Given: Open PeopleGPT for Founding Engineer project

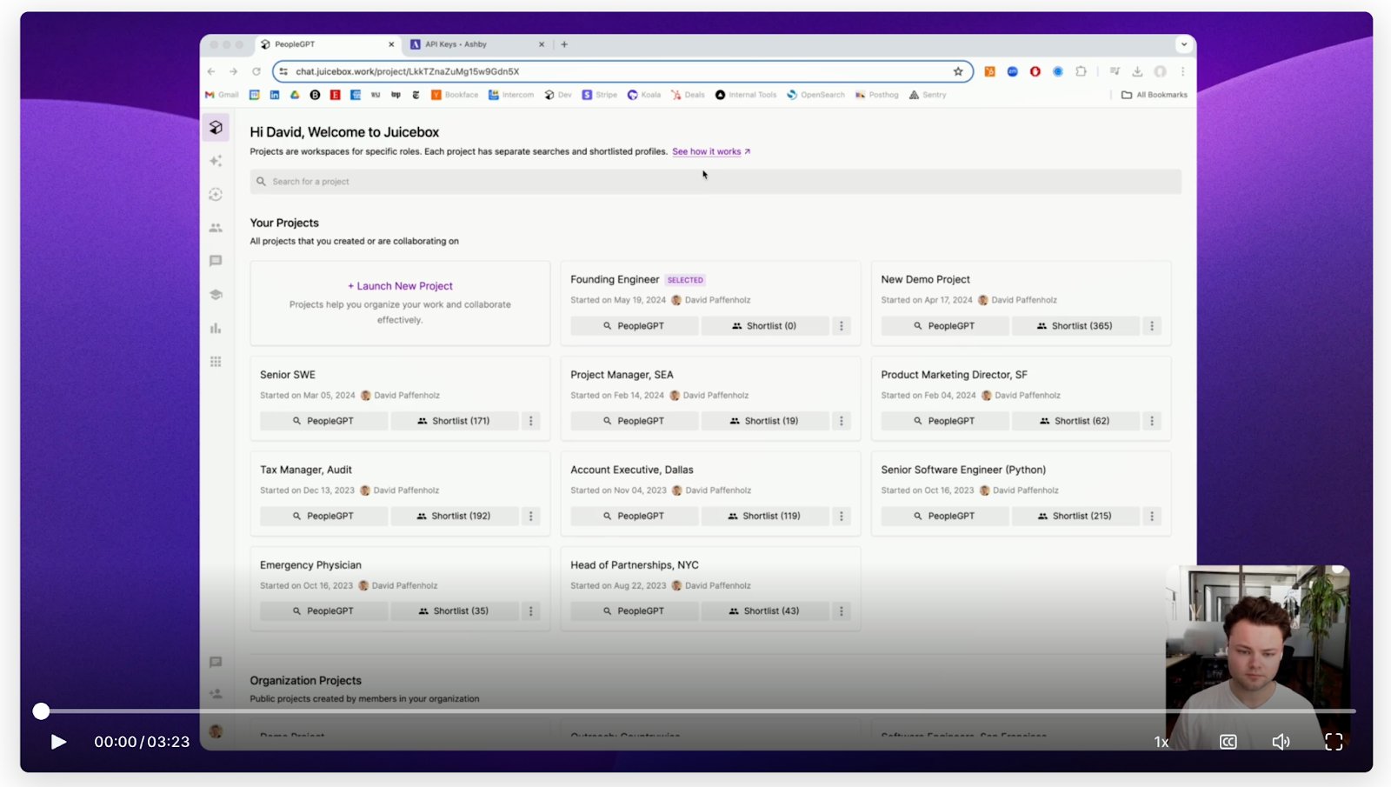Looking at the screenshot, I should pos(634,326).
